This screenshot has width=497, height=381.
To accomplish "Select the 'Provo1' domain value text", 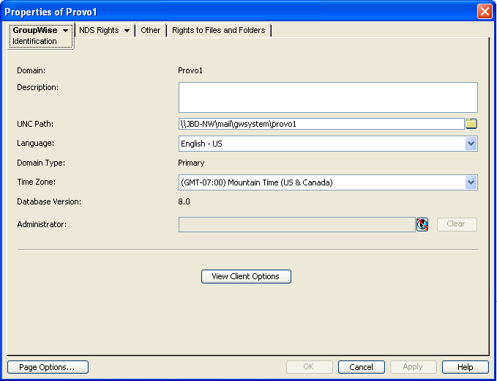I will coord(190,70).
